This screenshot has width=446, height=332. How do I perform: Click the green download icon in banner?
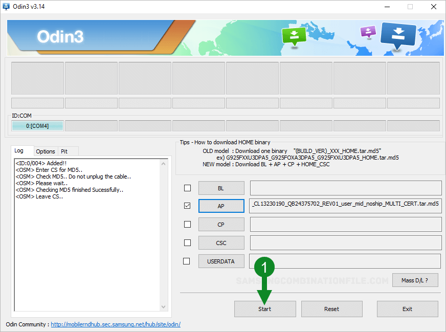coord(294,36)
